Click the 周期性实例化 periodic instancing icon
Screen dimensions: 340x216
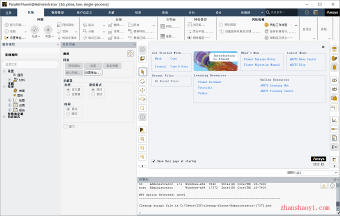pyautogui.click(x=266, y=37)
